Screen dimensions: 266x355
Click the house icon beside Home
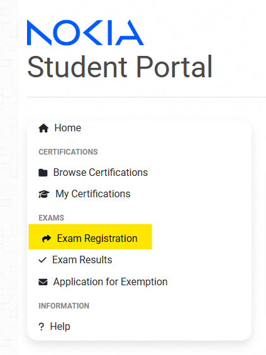pyautogui.click(x=43, y=128)
